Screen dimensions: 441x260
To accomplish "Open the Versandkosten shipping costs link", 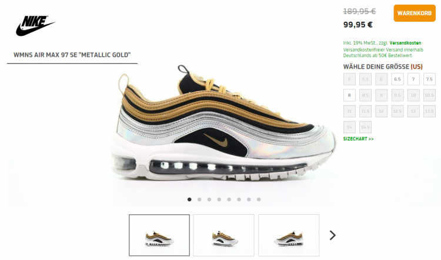I will [x=405, y=43].
